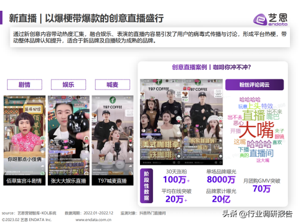Click the 100万+ fan growth figure
Screen dimensions: 299x224
click(x=176, y=180)
